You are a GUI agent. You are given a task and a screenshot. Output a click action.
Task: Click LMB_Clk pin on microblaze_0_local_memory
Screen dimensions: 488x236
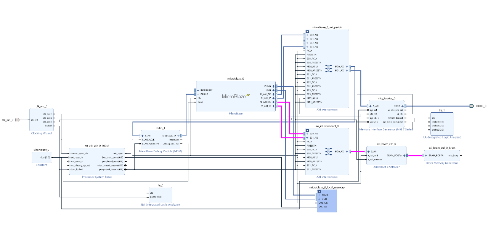pos(323,203)
